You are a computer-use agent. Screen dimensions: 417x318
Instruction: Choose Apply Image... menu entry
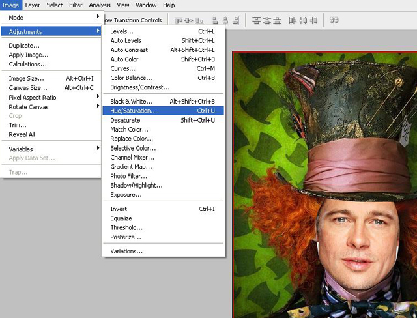tap(51, 55)
